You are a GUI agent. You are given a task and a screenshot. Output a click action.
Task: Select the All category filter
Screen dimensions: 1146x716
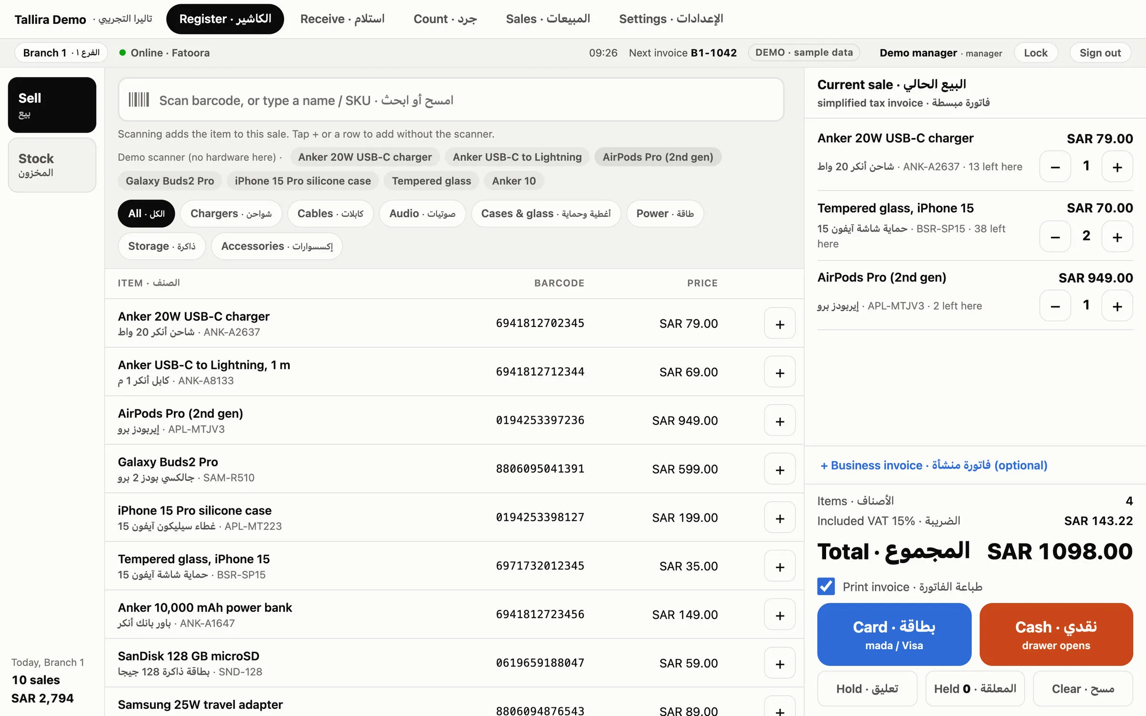[146, 213]
